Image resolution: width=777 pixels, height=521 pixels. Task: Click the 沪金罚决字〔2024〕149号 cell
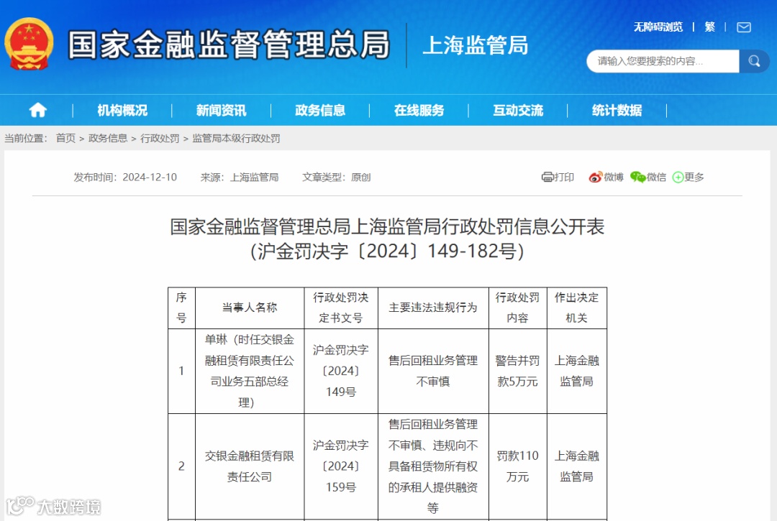(341, 371)
